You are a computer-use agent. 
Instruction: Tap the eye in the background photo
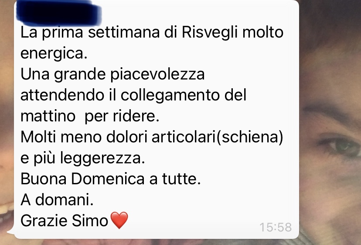(341, 145)
